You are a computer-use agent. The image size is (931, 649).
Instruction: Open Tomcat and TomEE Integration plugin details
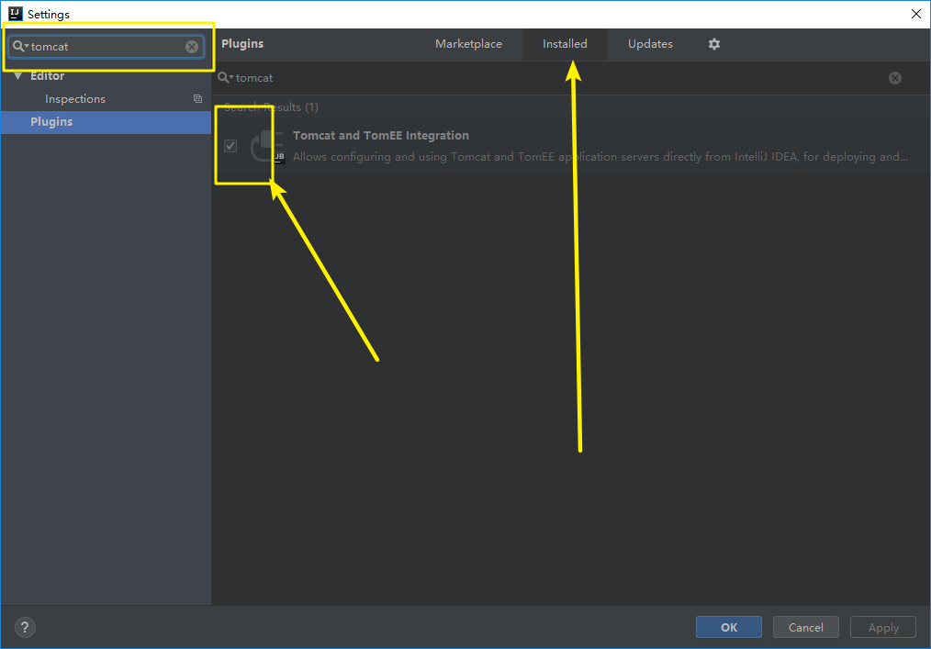pos(381,135)
